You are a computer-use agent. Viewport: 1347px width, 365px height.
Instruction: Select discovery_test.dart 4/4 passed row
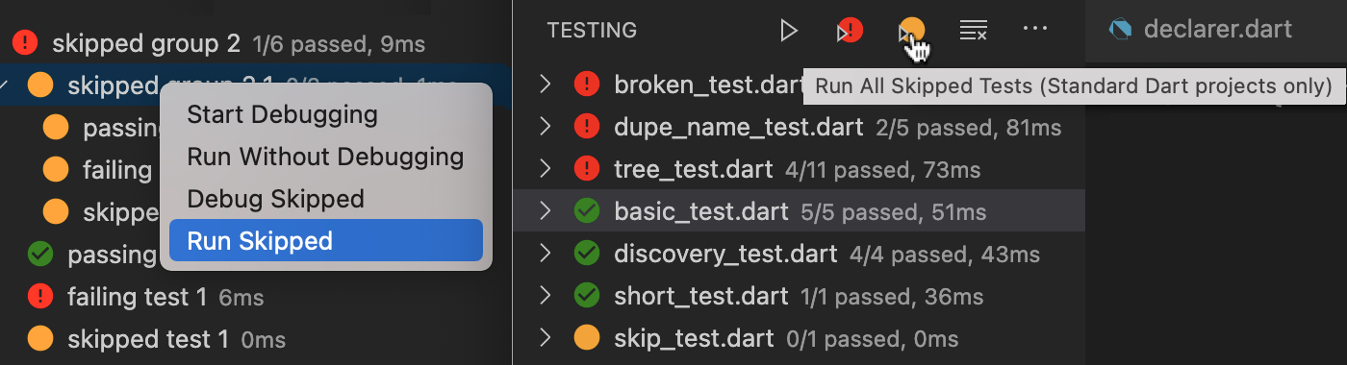tap(800, 254)
